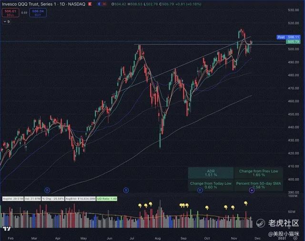
Task: Click the lone volume signal marker above October
Action: pyautogui.click(x=207, y=208)
